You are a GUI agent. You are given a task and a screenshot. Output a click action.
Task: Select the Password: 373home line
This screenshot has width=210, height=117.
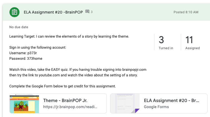point(26,59)
